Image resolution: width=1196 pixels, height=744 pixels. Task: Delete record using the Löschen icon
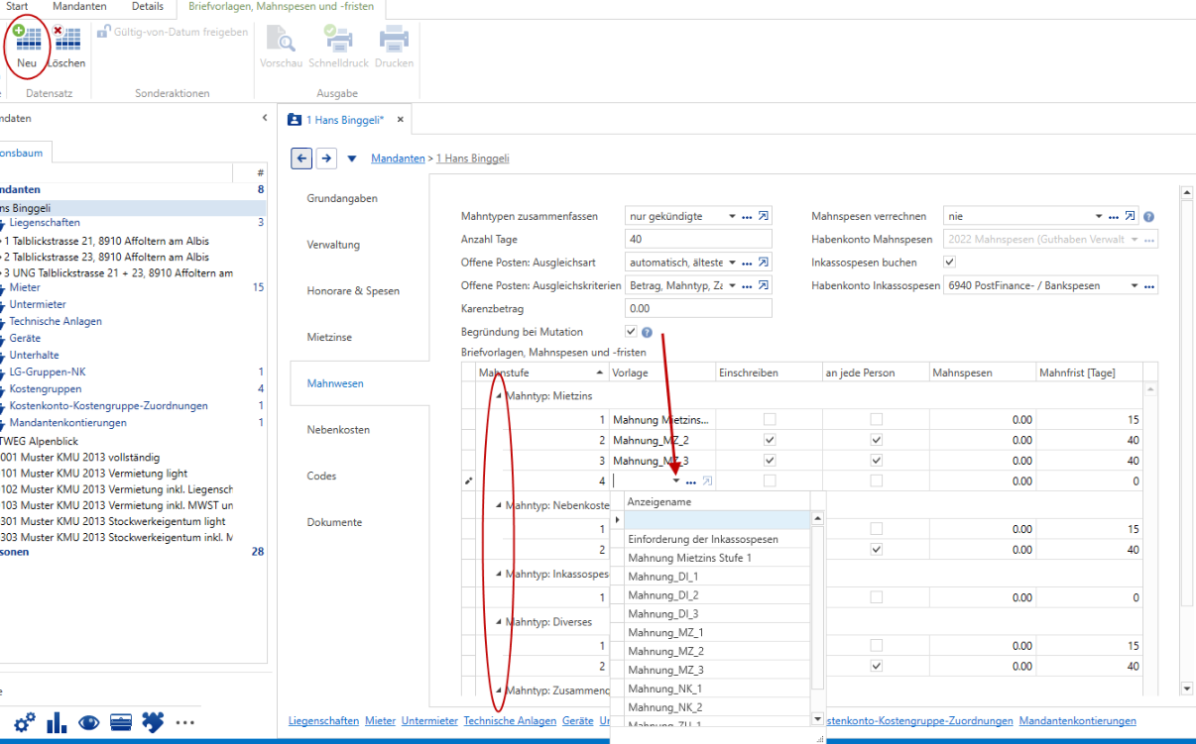point(67,46)
